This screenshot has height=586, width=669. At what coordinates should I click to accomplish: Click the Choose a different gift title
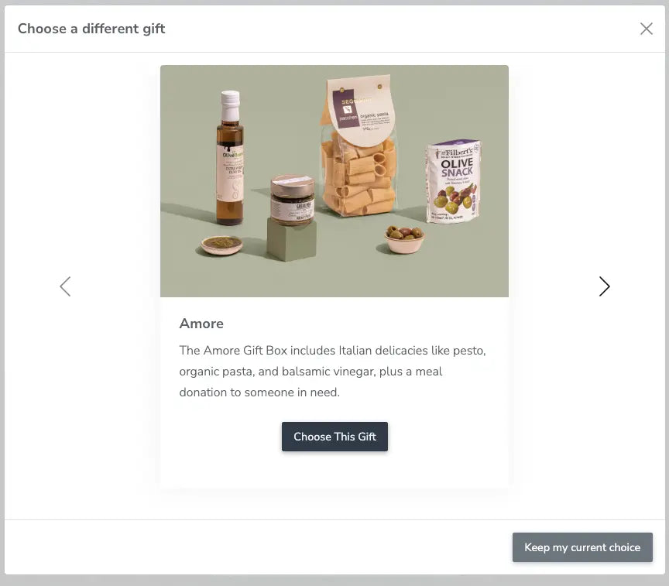(x=91, y=29)
